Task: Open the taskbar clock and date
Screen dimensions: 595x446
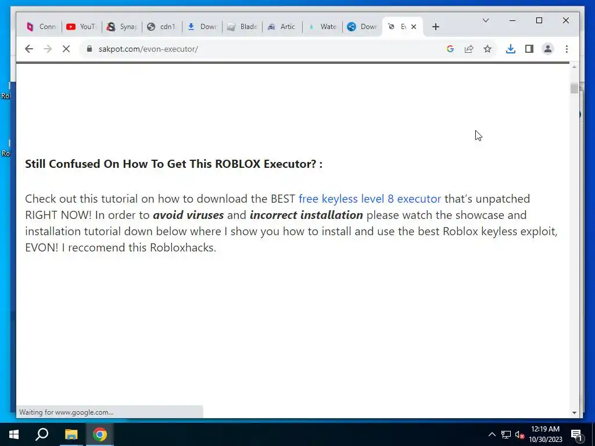Action: 545,434
